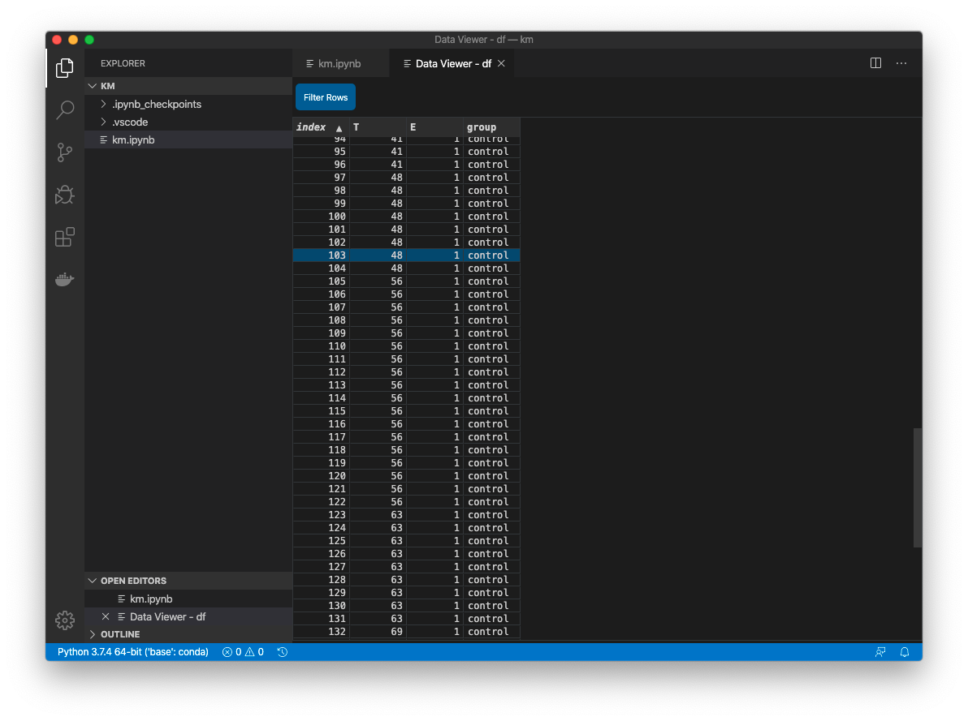Collapse the Open Editors section
The width and height of the screenshot is (968, 721).
[x=93, y=581]
